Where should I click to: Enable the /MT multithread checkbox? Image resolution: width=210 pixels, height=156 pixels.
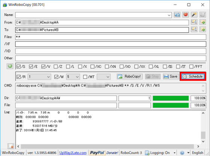[85, 77]
